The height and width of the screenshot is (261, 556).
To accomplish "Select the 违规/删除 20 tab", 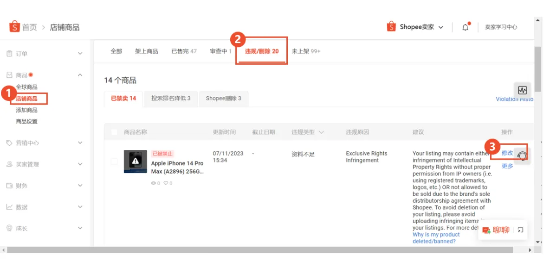I will [x=262, y=51].
